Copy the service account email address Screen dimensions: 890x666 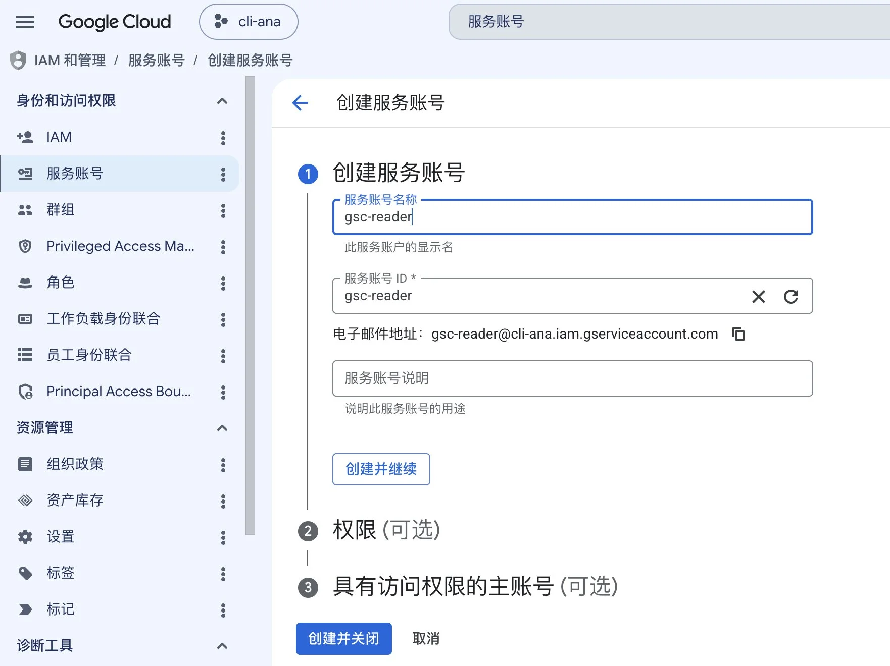pos(738,334)
